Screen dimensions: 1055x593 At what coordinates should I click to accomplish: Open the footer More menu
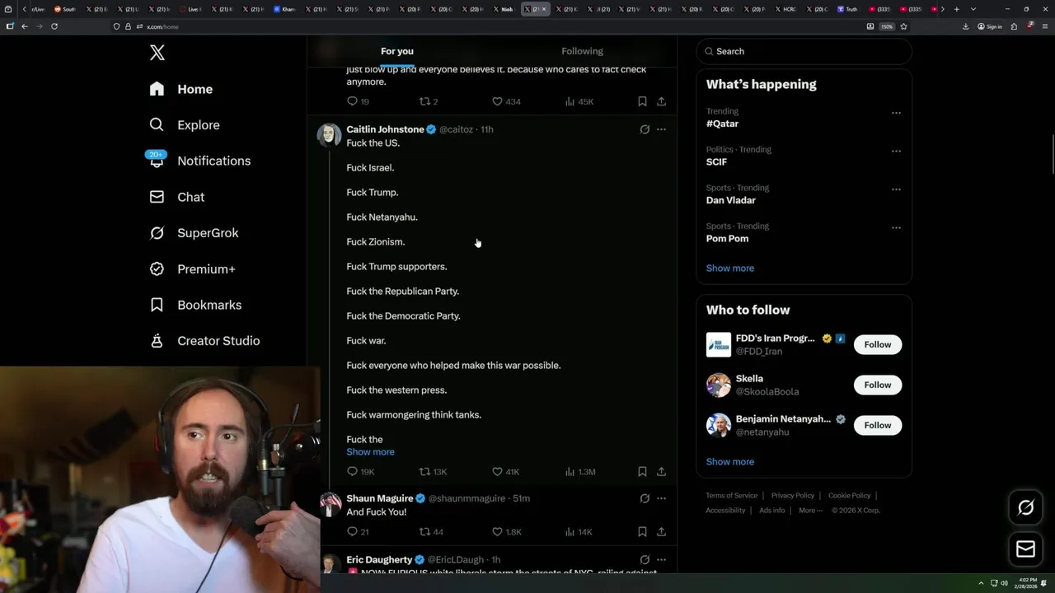[810, 511]
